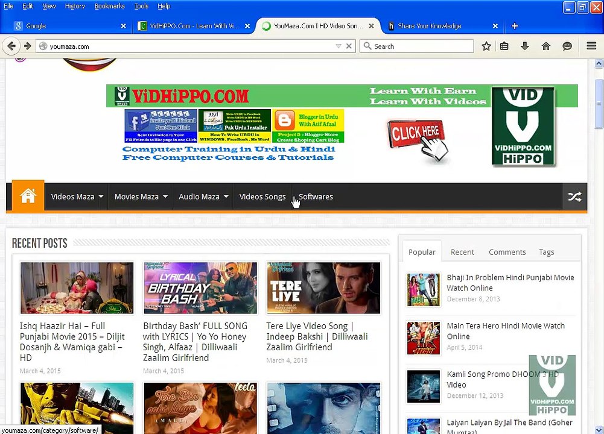604x434 pixels.
Task: Open the Help menu
Action: tap(164, 6)
